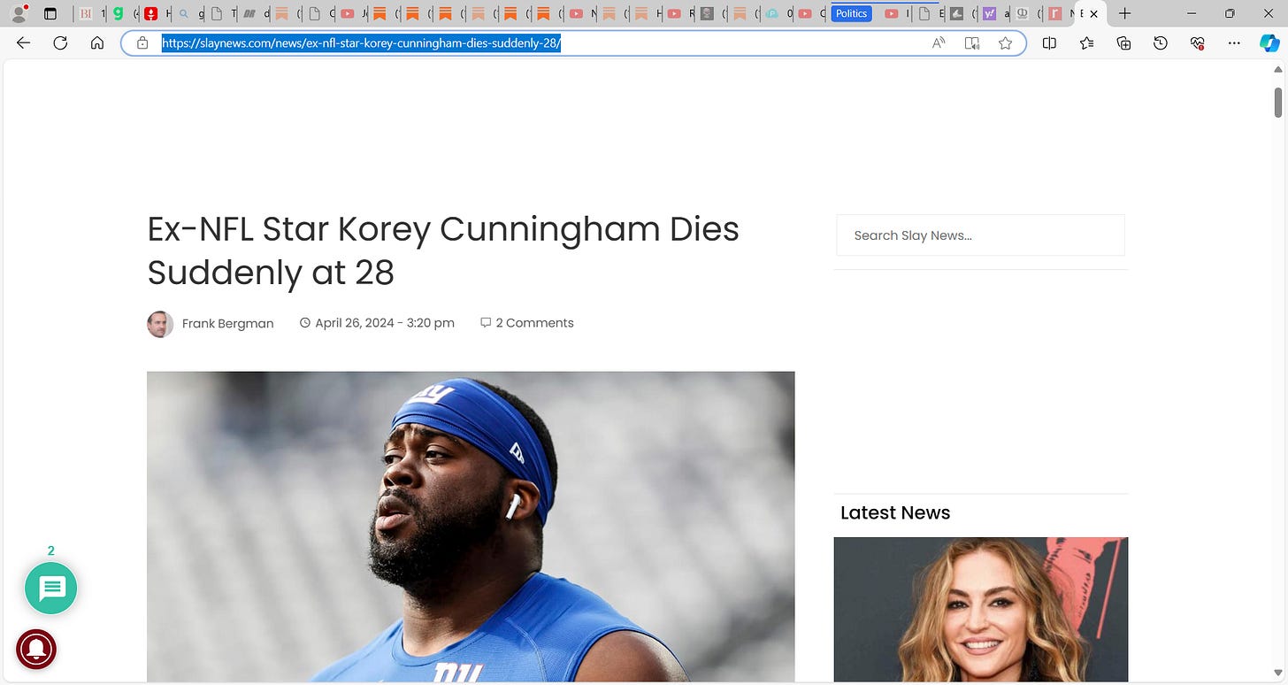
Task: Open the green comments chat bubble
Action: click(x=51, y=589)
